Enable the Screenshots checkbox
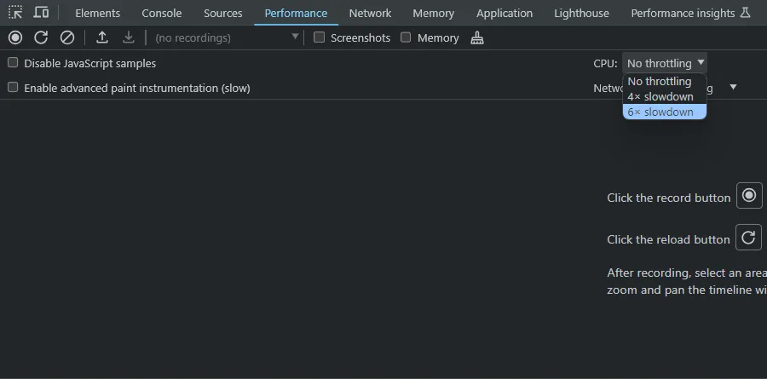 319,37
